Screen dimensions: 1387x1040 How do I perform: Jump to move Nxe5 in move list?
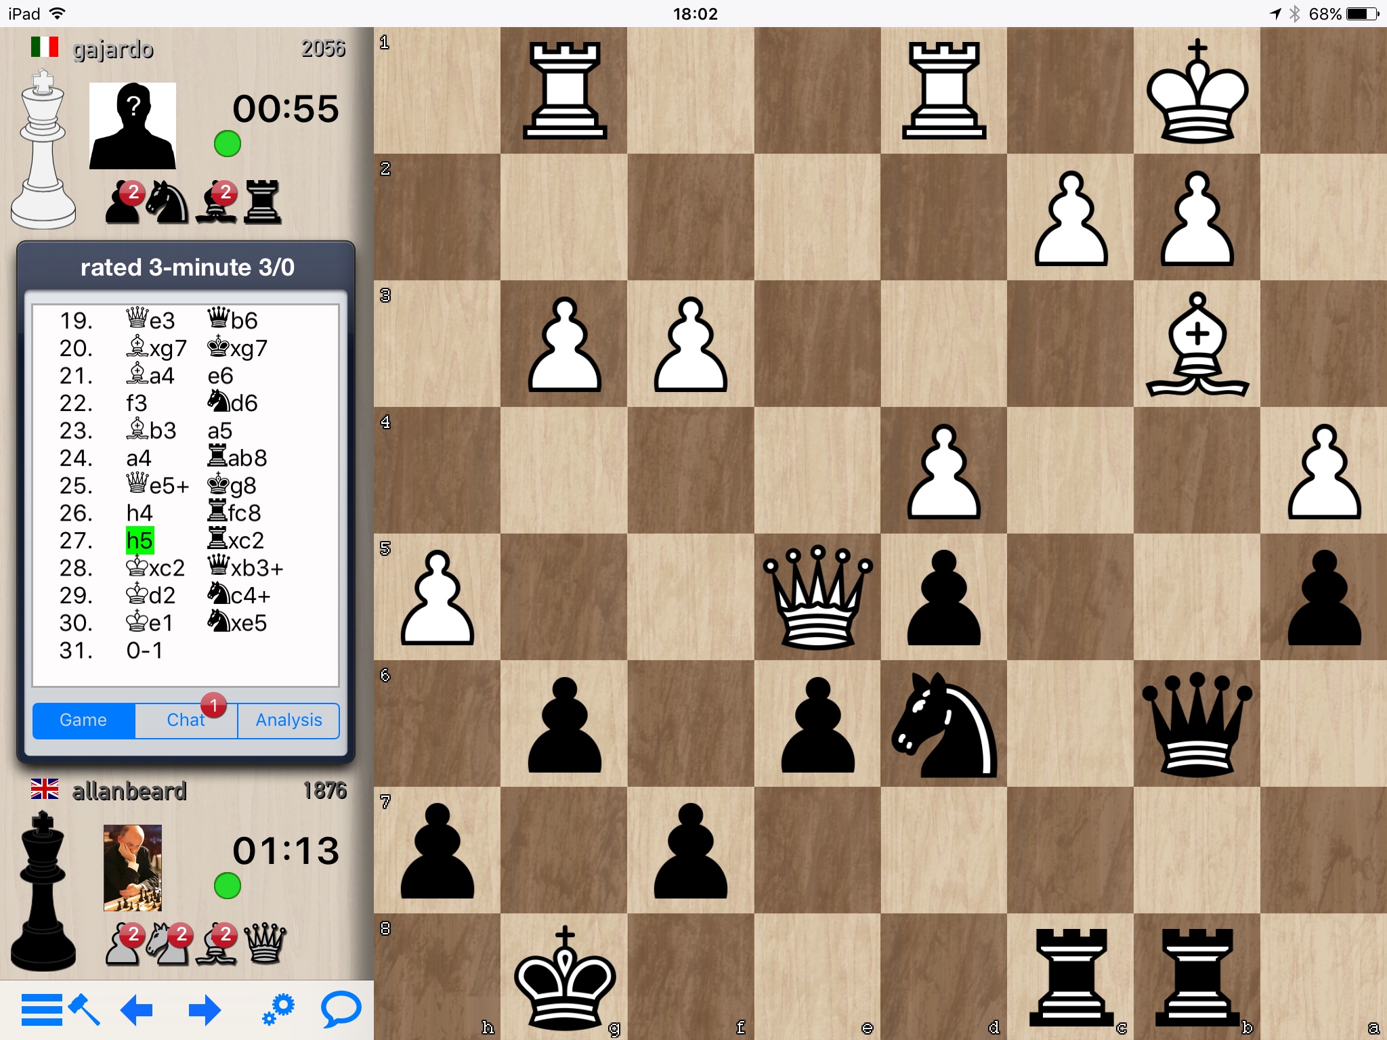click(x=238, y=622)
